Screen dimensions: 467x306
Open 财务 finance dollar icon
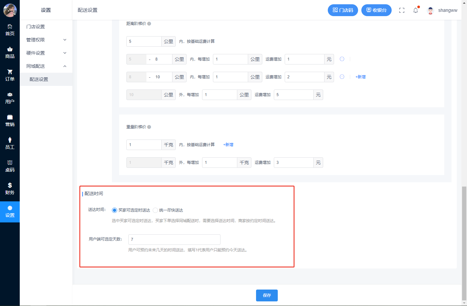pyautogui.click(x=10, y=189)
